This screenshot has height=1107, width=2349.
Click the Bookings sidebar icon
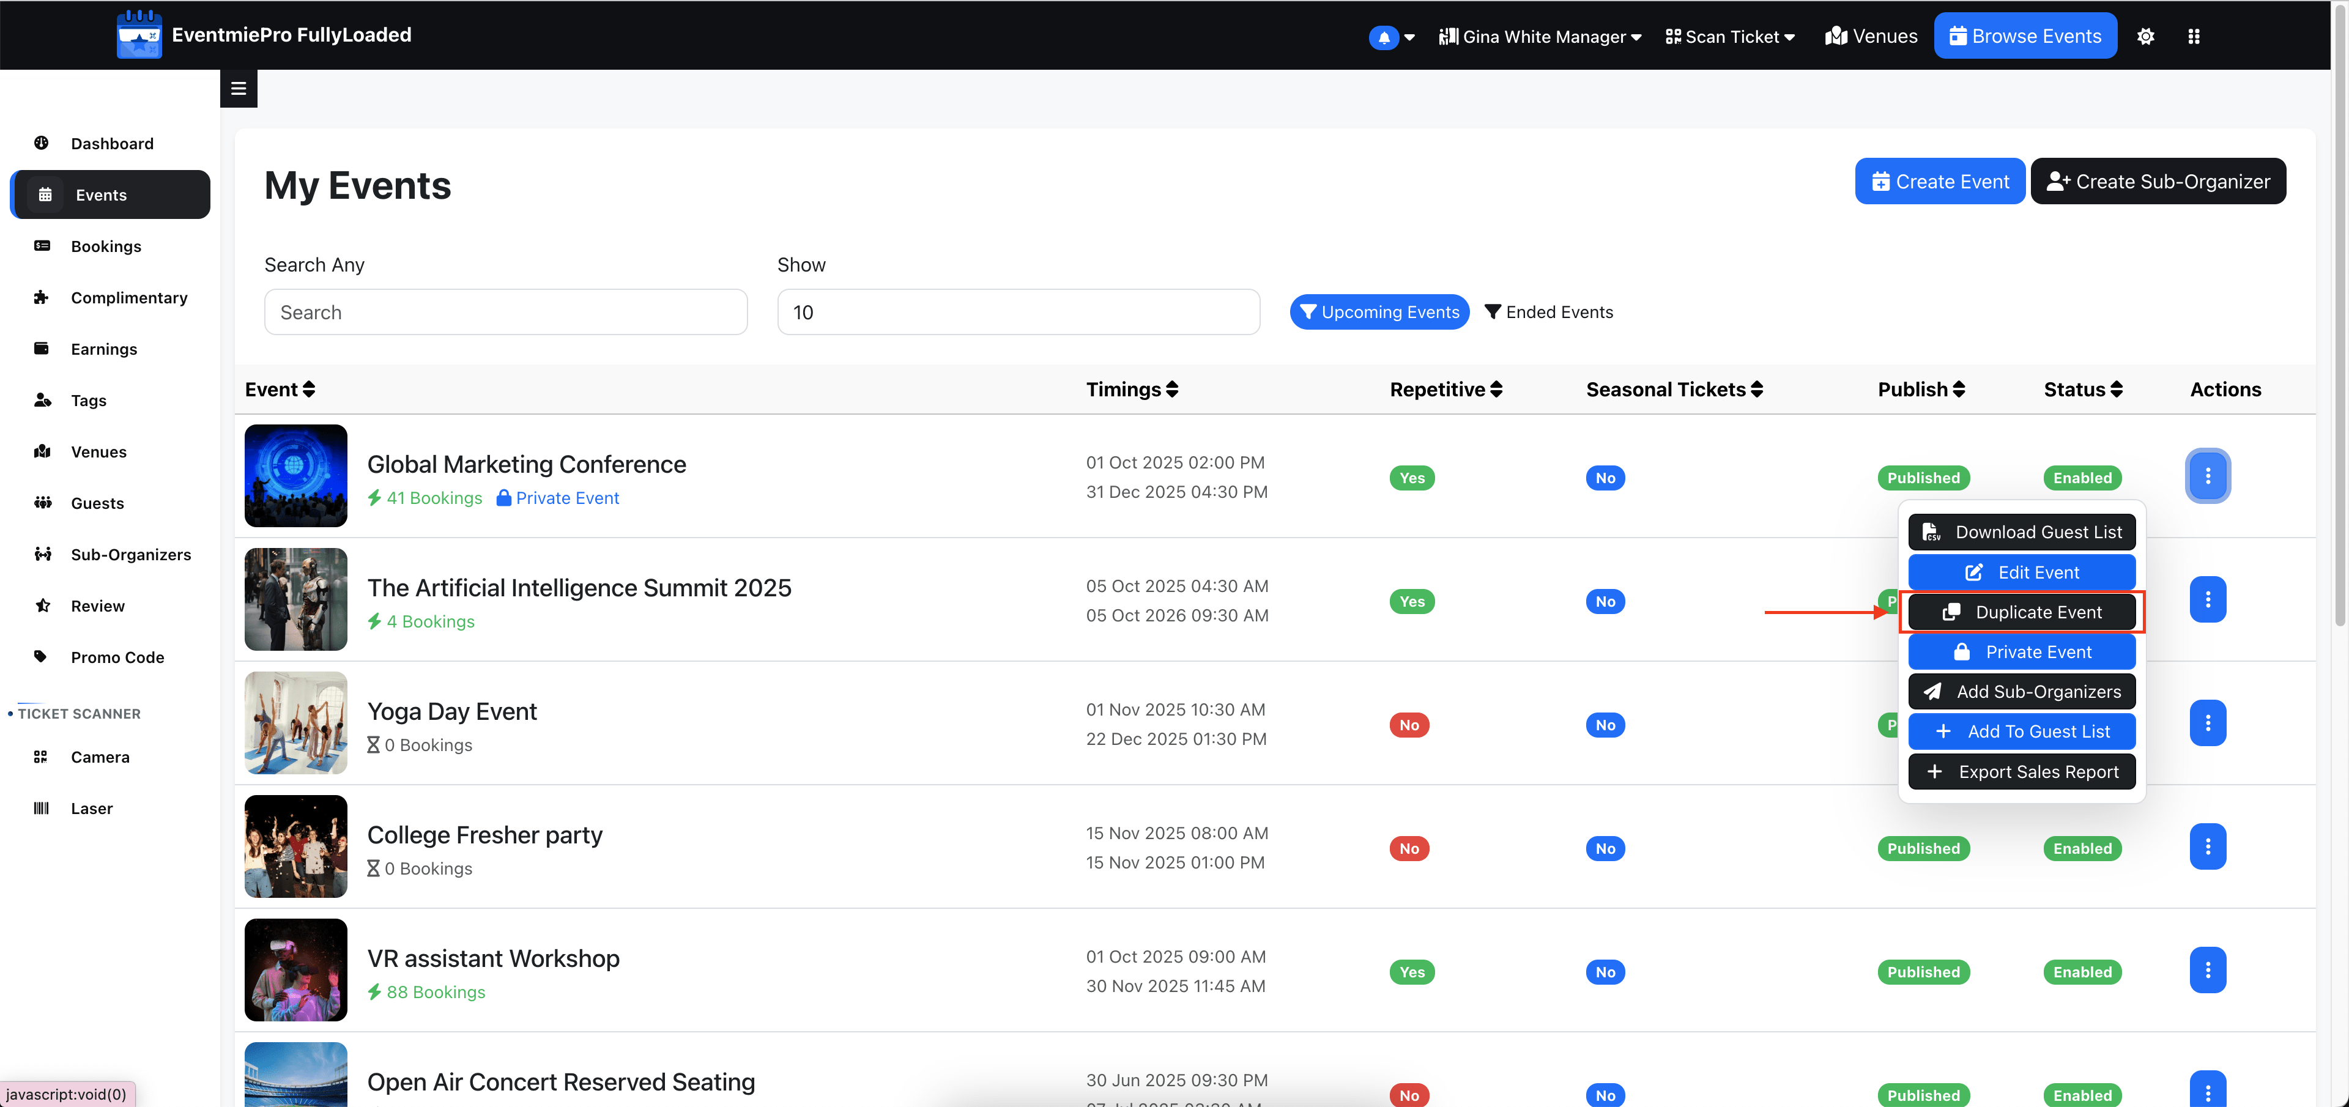(41, 246)
